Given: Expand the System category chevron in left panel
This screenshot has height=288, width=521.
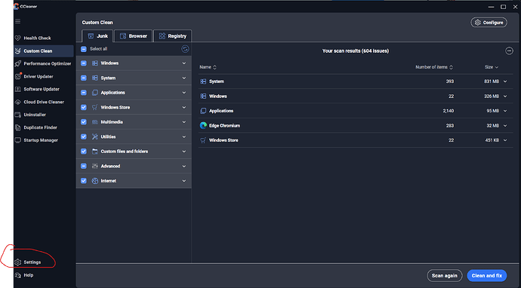Looking at the screenshot, I should (x=184, y=78).
